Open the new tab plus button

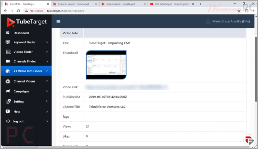[201, 4]
